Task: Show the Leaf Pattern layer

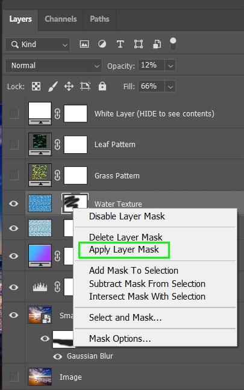Action: (x=14, y=145)
